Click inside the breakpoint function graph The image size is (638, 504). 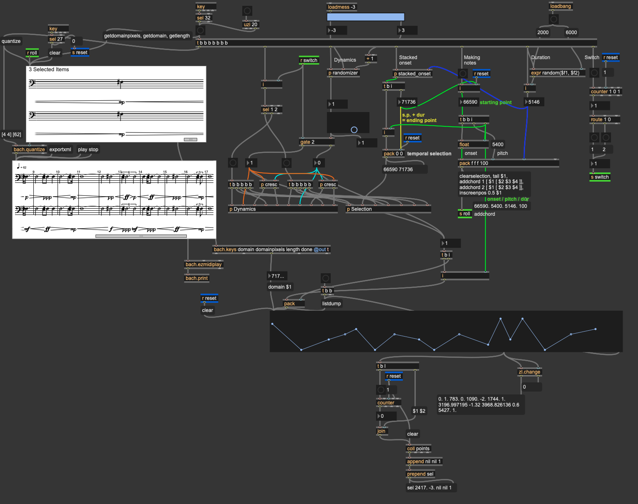coord(446,331)
